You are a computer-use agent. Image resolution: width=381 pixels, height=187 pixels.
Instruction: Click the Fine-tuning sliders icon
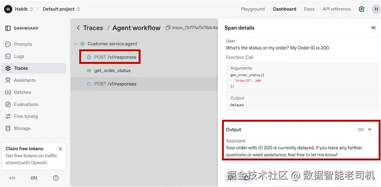(8, 116)
